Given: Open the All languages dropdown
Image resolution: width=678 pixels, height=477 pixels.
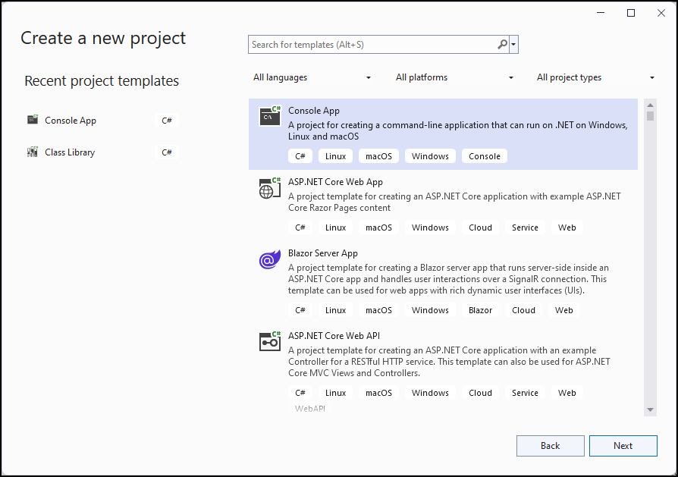Looking at the screenshot, I should coord(313,77).
